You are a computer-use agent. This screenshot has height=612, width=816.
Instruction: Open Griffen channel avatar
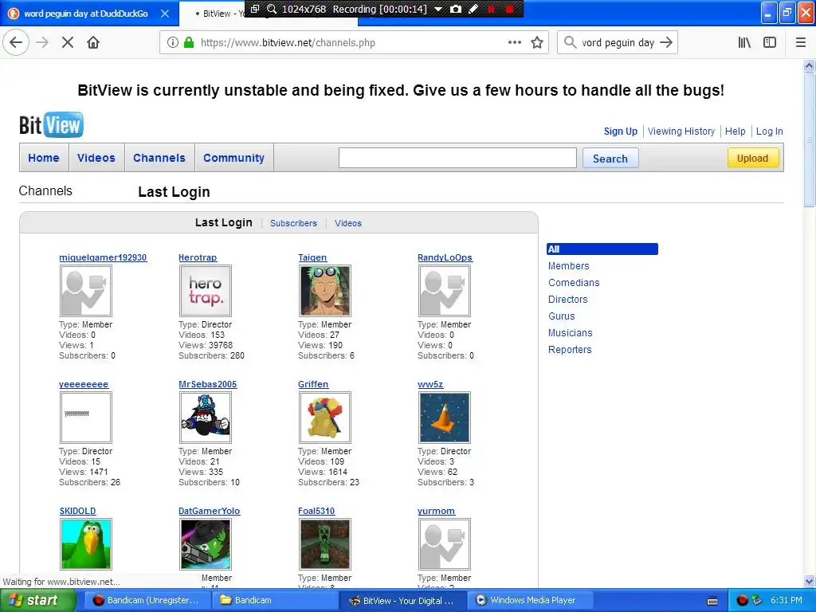(325, 418)
